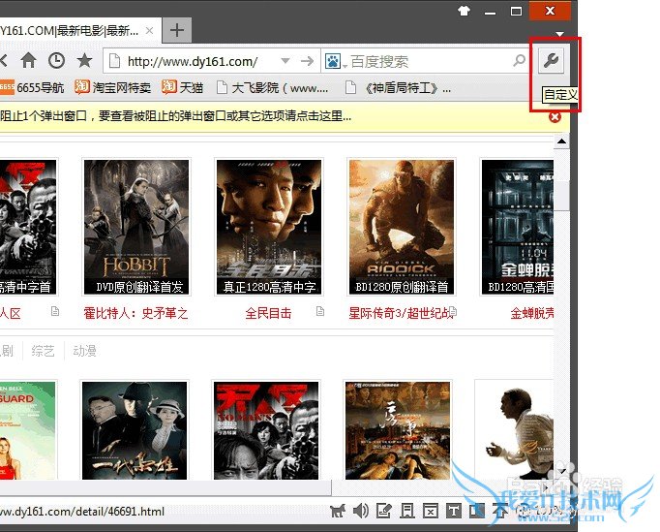660x532 pixels.
Task: Go to the home page
Action: click(x=29, y=61)
